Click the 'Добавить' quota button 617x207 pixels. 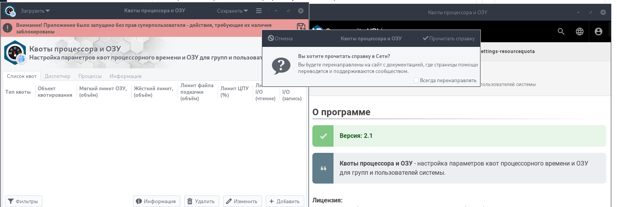tap(285, 201)
